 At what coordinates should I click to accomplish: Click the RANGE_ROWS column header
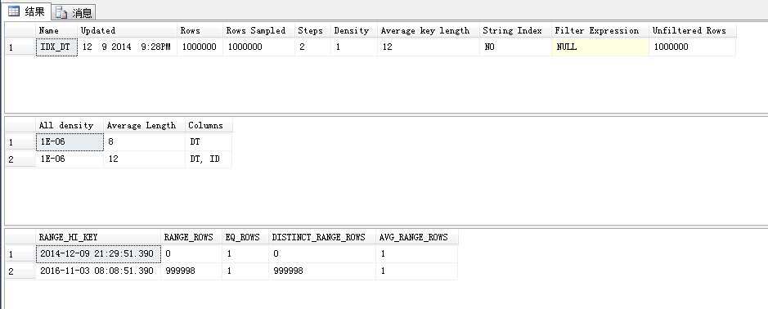click(191, 237)
